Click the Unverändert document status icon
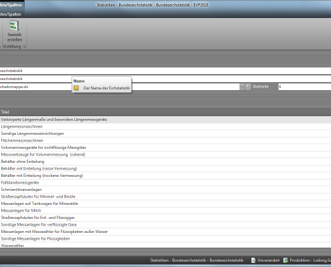331x267 pixels. (253, 260)
